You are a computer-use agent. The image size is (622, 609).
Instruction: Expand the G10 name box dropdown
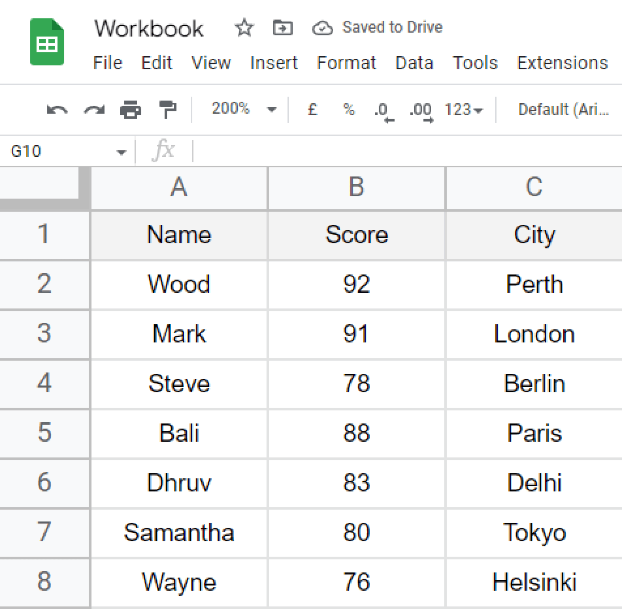point(121,152)
